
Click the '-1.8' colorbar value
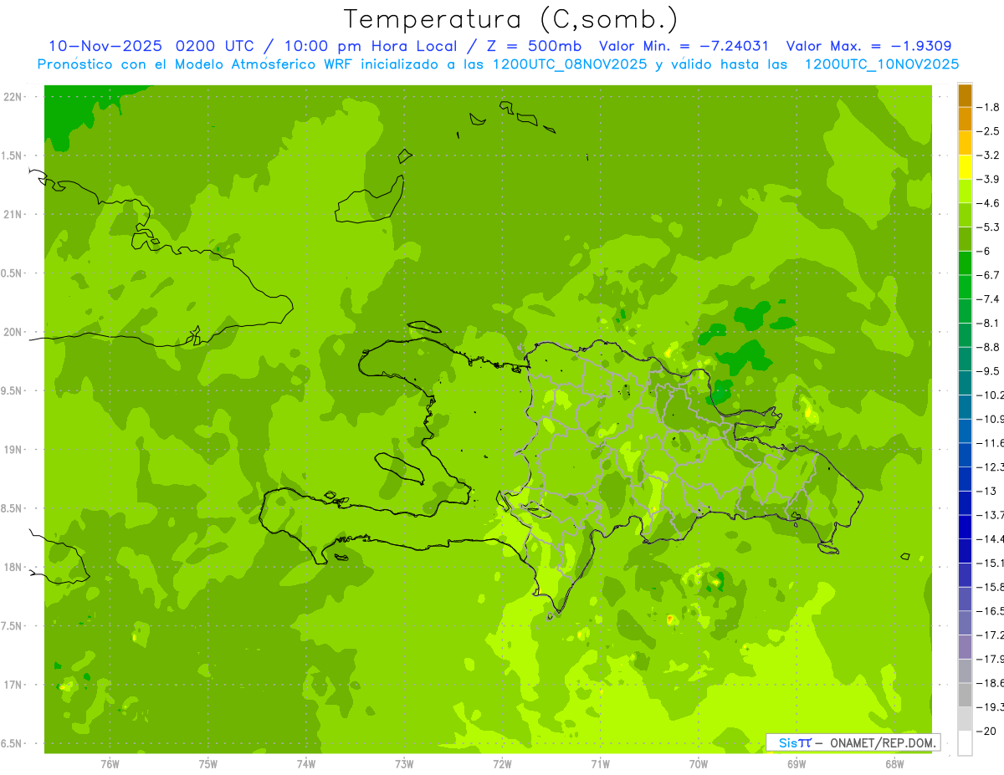tap(989, 107)
